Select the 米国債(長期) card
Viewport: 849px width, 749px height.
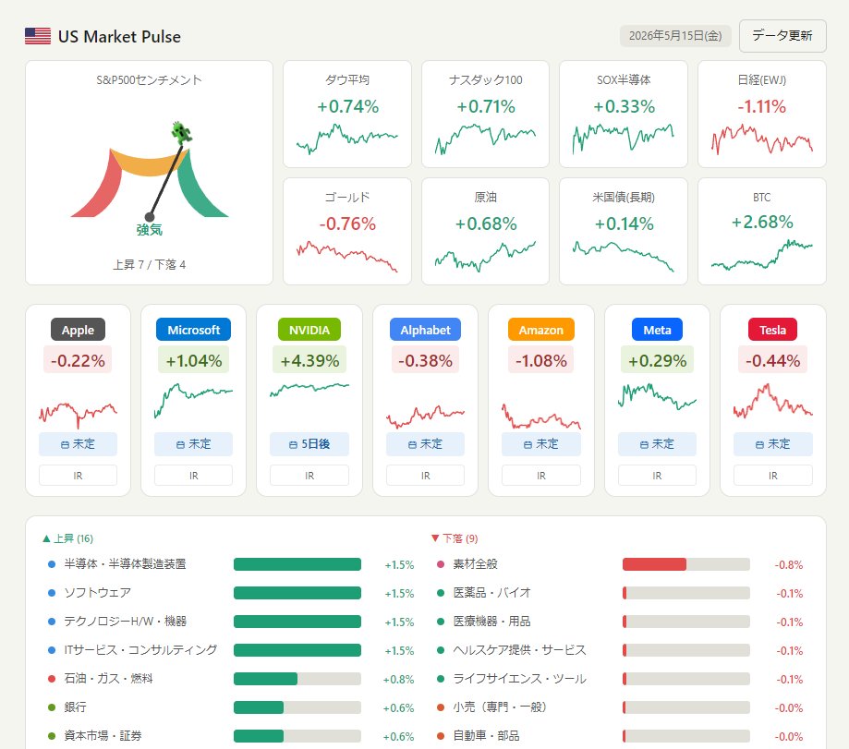pos(624,232)
